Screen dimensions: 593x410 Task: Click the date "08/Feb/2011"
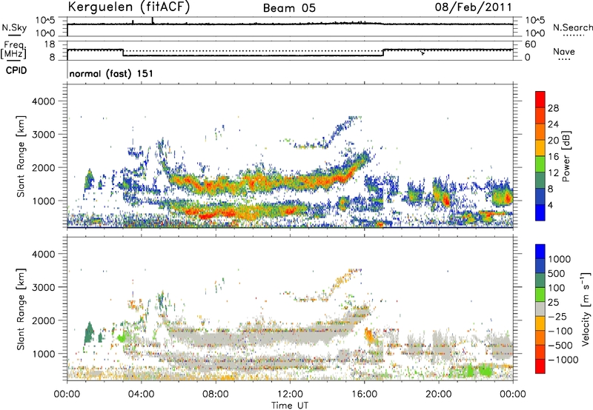473,7
